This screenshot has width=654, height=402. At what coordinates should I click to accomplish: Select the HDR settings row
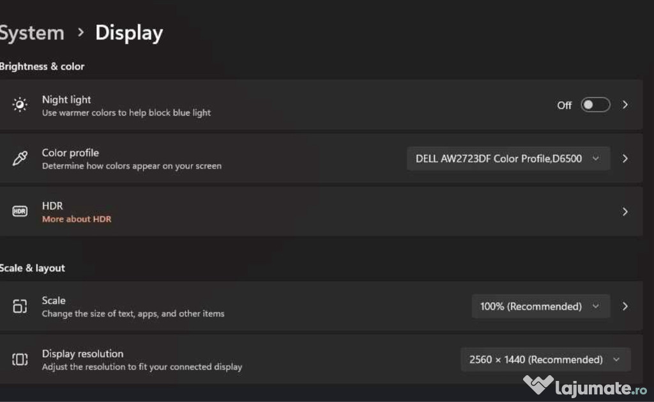tap(321, 212)
